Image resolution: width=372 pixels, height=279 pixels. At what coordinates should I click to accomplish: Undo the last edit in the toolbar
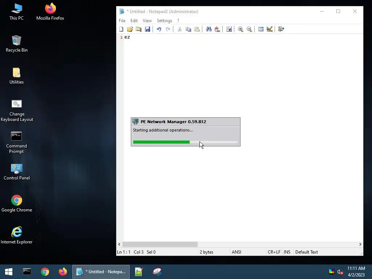pyautogui.click(x=159, y=29)
